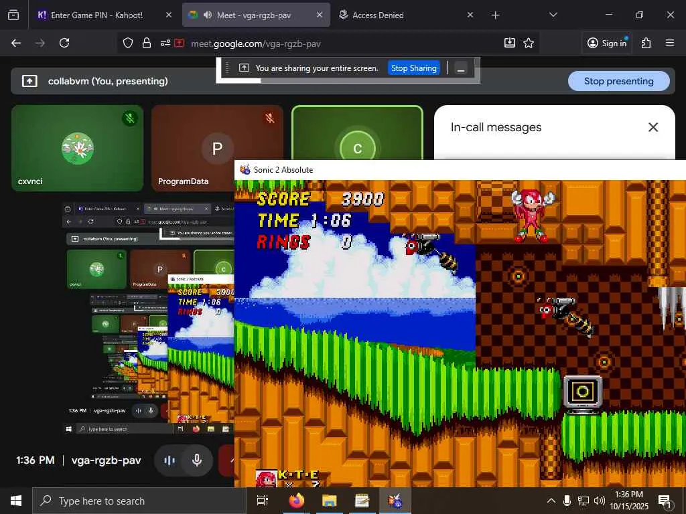
Task: Click Stop Sharing in sharing bar
Action: pos(413,68)
